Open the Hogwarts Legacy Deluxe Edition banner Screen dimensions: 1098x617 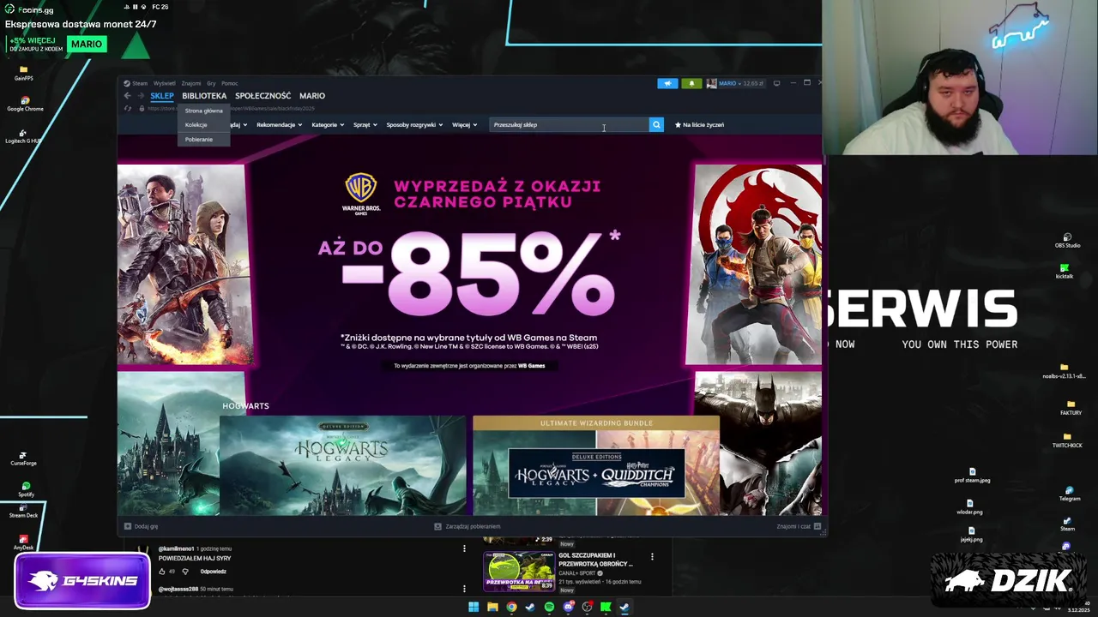point(342,465)
